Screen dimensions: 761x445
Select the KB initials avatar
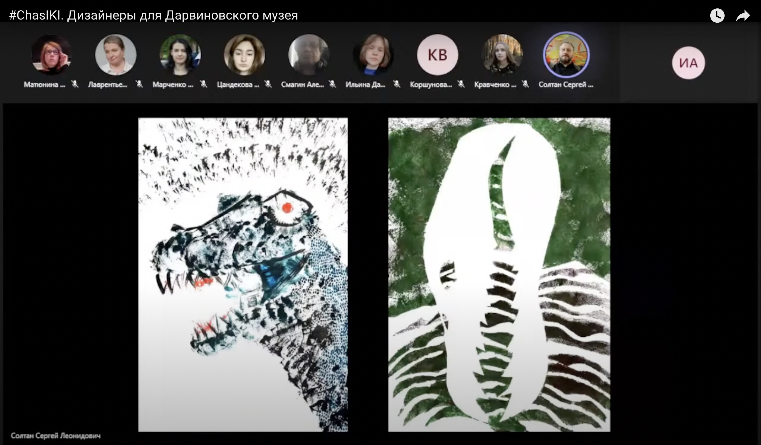pyautogui.click(x=437, y=55)
